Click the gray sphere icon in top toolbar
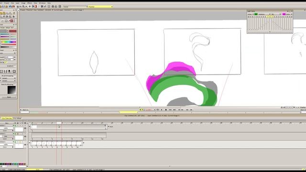The width and height of the screenshot is (306, 172). 30,6
